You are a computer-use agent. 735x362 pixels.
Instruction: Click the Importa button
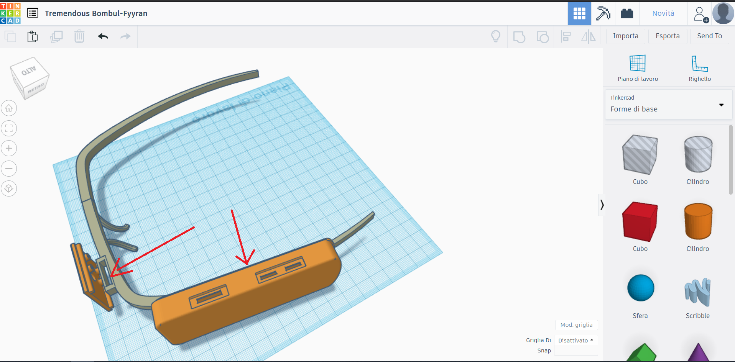tap(626, 36)
